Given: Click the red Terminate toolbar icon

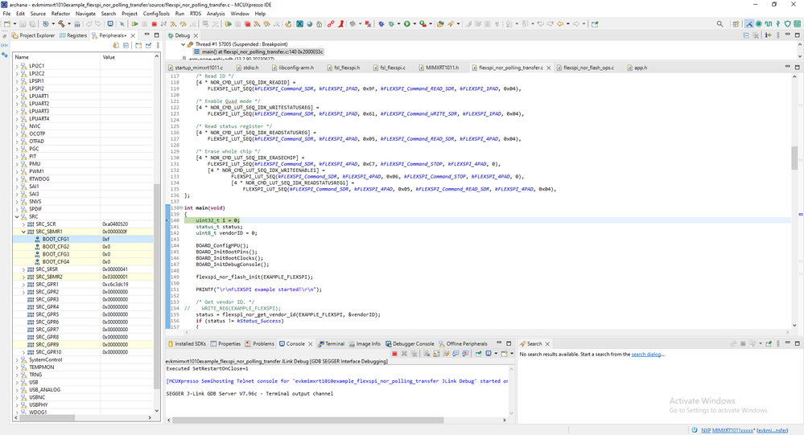Looking at the screenshot, I should tap(154, 24).
